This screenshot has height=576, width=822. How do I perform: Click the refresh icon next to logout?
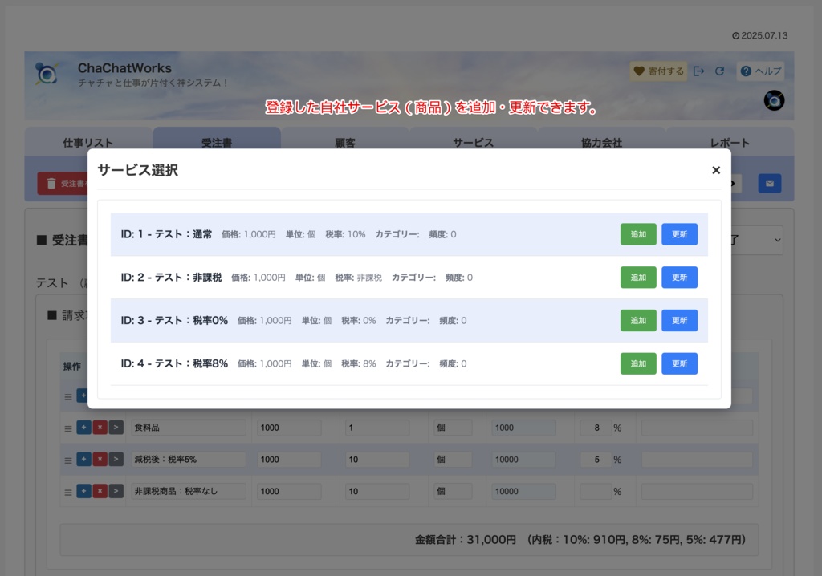click(x=719, y=71)
